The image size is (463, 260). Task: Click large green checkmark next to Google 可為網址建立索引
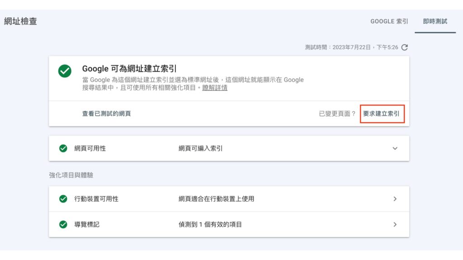[x=65, y=71]
